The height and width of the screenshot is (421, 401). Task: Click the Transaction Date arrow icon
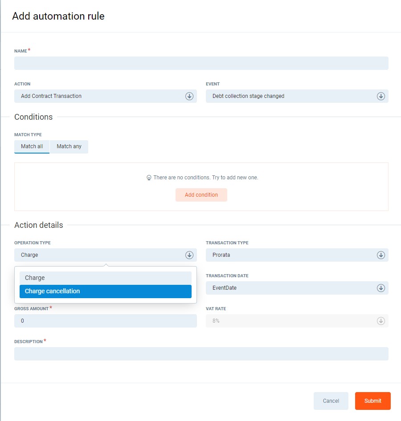click(381, 288)
